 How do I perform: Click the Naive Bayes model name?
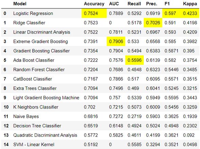(x=26, y=117)
